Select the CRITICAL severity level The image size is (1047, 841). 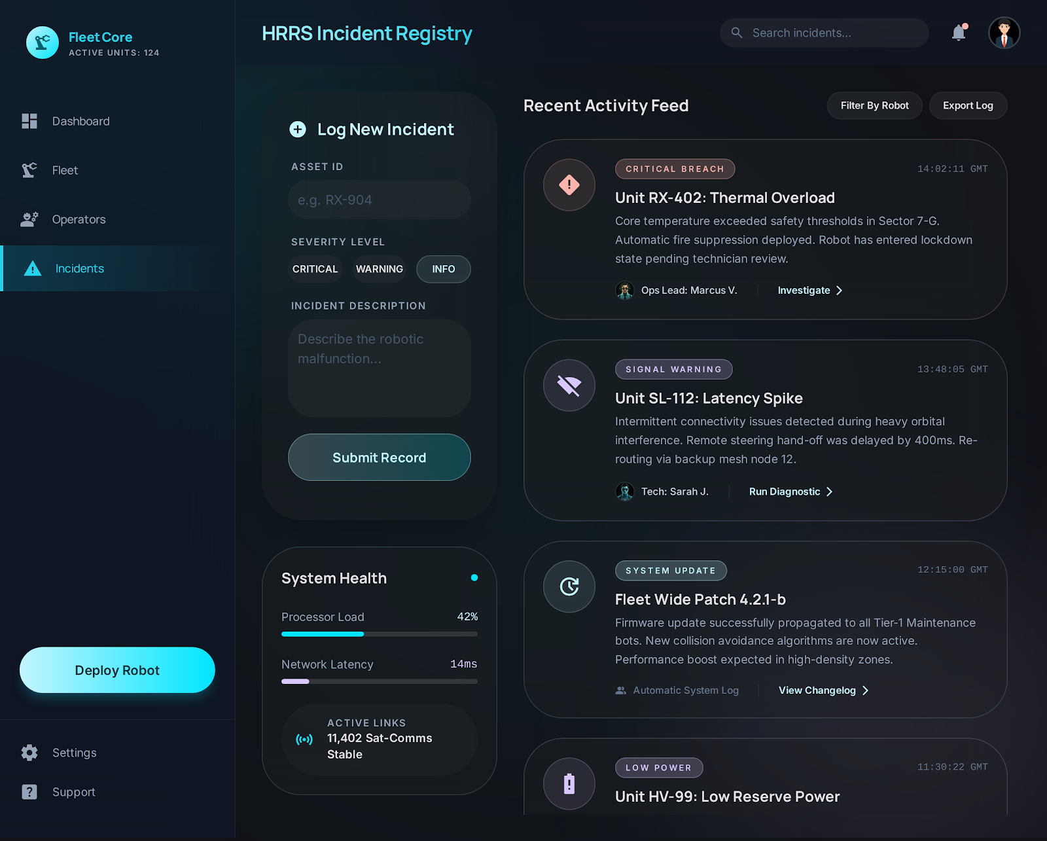point(315,269)
